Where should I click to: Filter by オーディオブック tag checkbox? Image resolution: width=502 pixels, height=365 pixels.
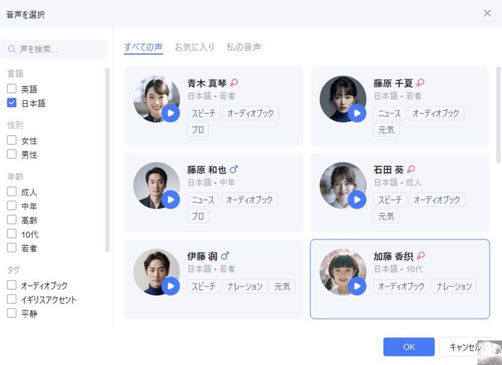(12, 285)
